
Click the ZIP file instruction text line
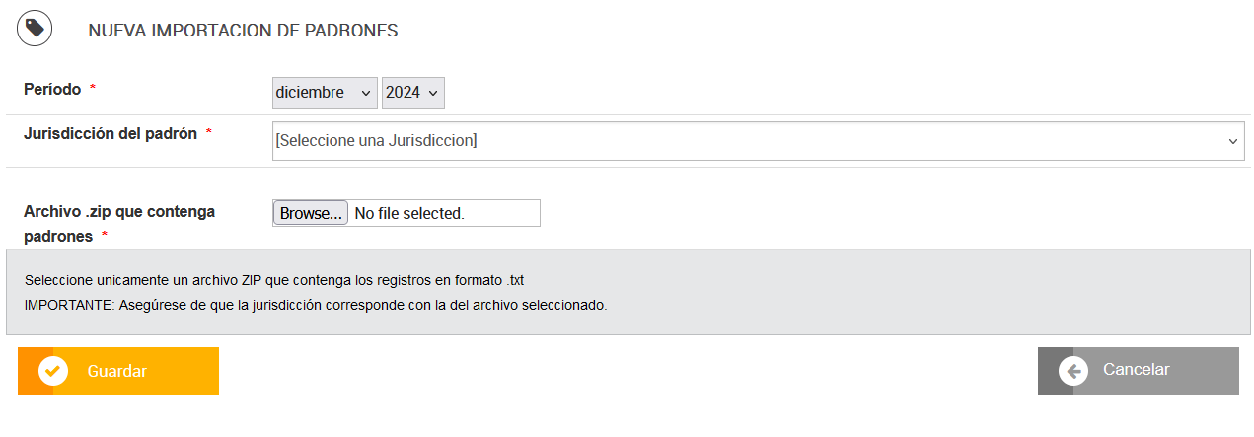274,280
